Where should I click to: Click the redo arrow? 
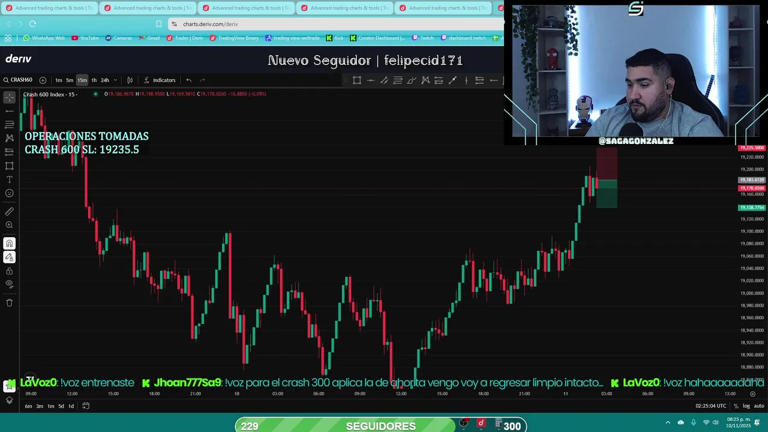point(202,80)
